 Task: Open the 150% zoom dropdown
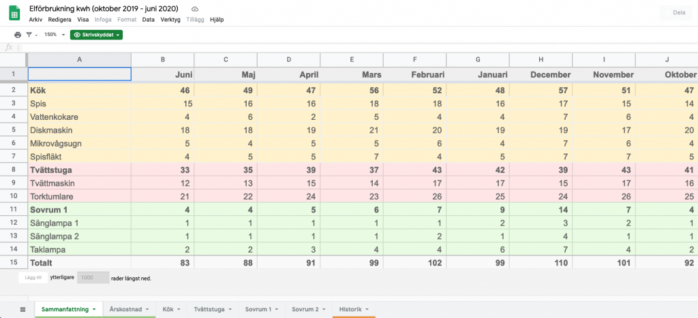tap(55, 35)
